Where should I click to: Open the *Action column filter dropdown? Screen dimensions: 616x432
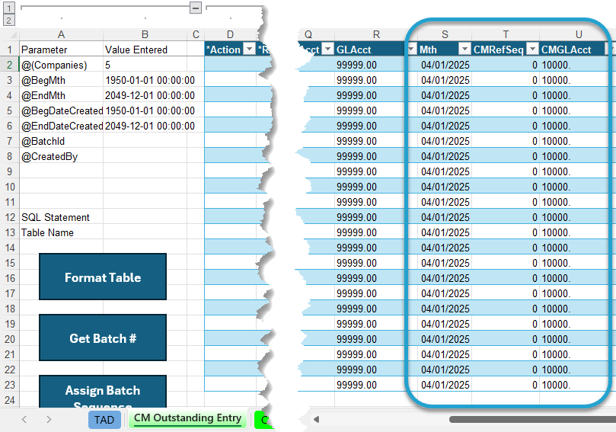pyautogui.click(x=249, y=49)
